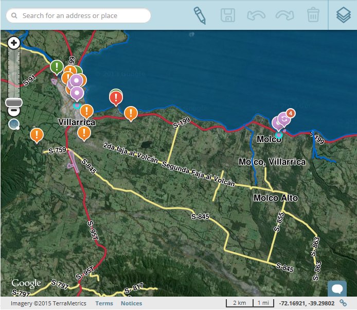Select the purple refresh marker at Molco
The image size is (357, 310).
click(x=284, y=119)
